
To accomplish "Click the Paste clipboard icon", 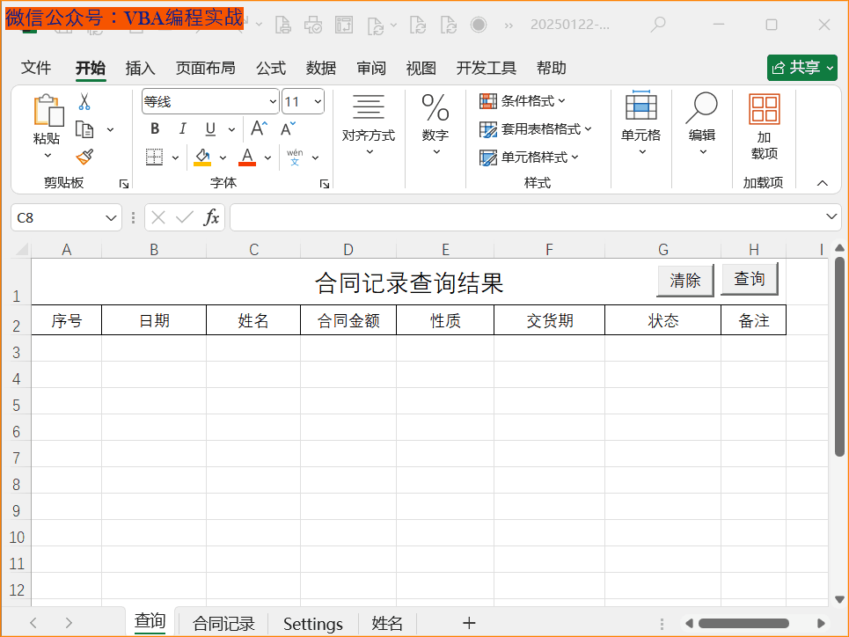I will tap(48, 112).
